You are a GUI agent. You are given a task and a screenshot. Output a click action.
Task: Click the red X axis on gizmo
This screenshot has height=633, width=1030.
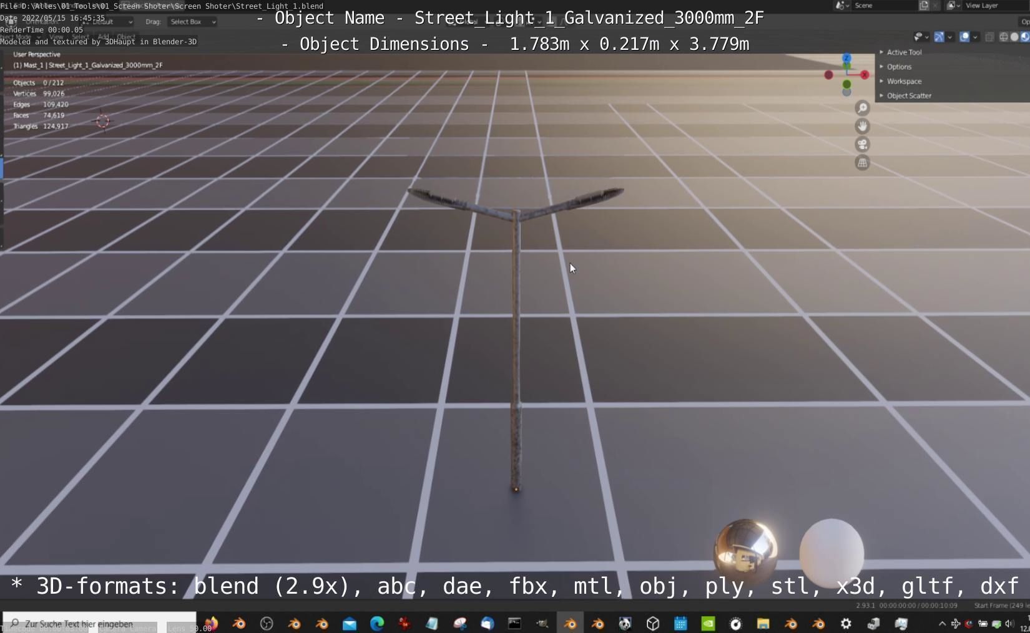tap(865, 75)
